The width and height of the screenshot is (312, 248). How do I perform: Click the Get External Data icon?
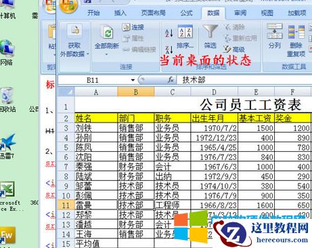pyautogui.click(x=74, y=30)
